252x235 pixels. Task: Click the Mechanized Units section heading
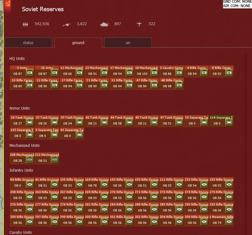point(25,146)
